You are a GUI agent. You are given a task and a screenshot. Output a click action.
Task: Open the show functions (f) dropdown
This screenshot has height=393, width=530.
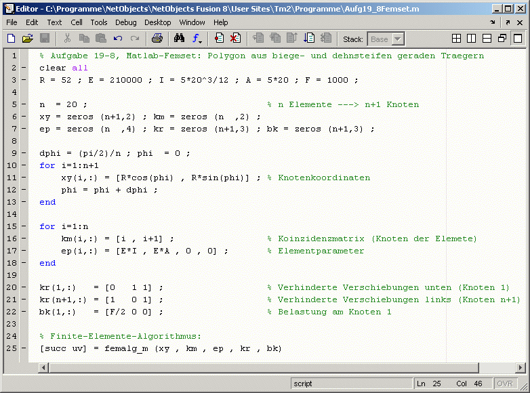[197, 39]
